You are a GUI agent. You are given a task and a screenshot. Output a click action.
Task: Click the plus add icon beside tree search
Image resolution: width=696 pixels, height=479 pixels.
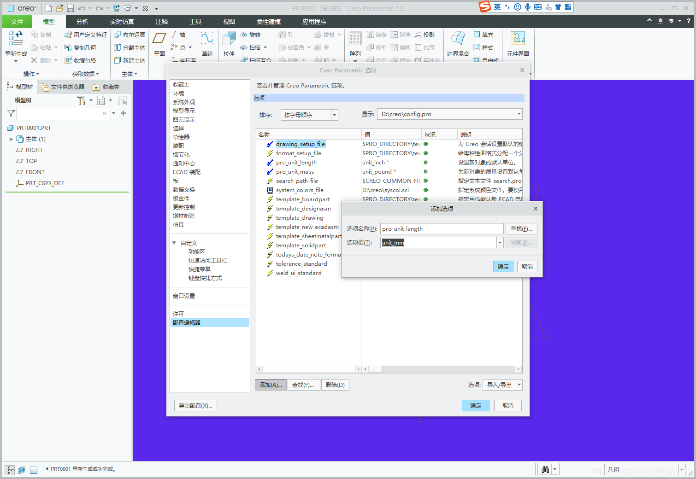(x=123, y=113)
